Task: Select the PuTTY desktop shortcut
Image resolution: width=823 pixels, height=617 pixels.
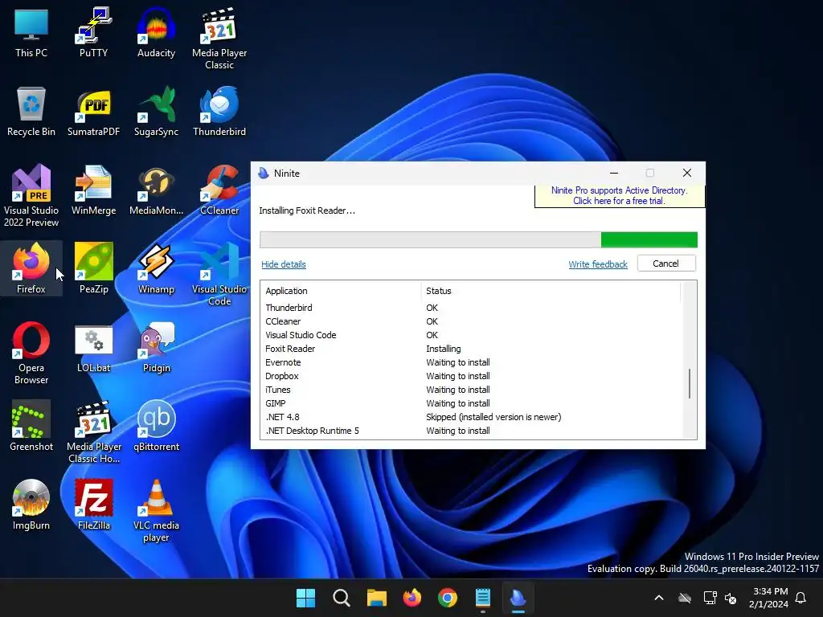Action: (93, 32)
